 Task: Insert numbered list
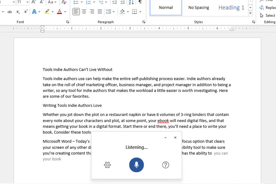click(x=88, y=2)
